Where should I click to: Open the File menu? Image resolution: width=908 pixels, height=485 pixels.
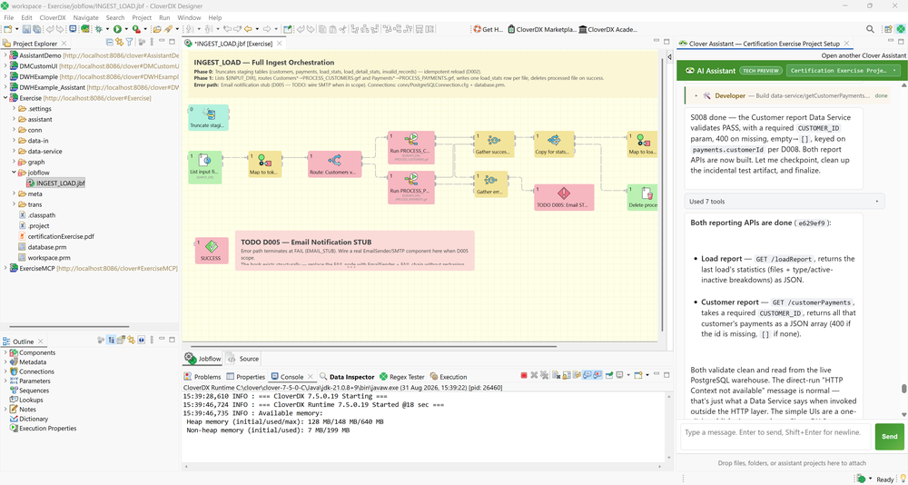tap(9, 18)
